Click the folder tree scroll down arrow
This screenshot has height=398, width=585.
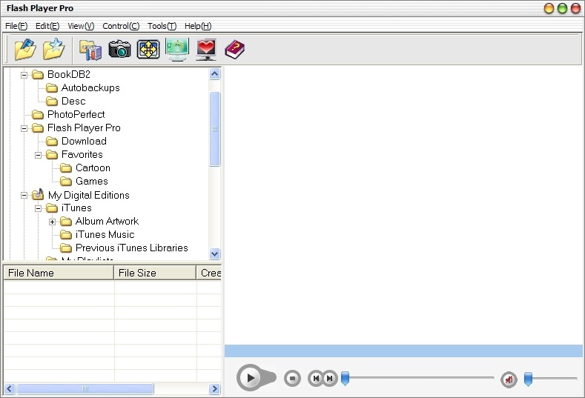pyautogui.click(x=214, y=253)
